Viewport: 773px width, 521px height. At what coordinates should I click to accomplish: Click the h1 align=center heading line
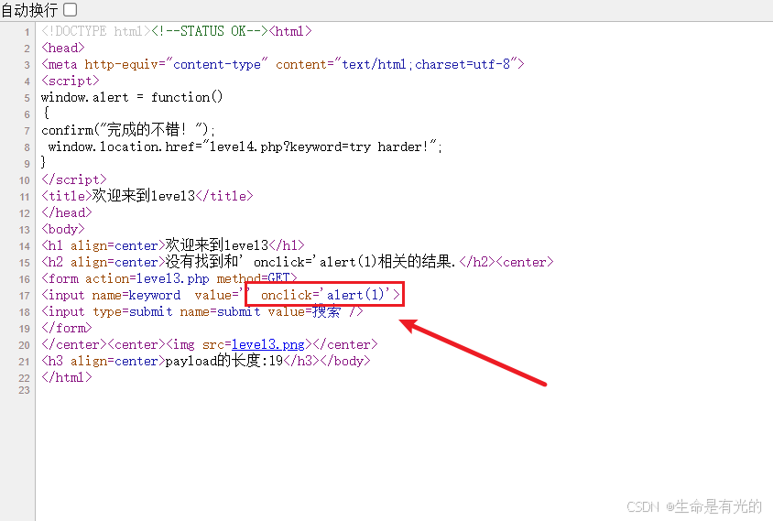coord(173,245)
